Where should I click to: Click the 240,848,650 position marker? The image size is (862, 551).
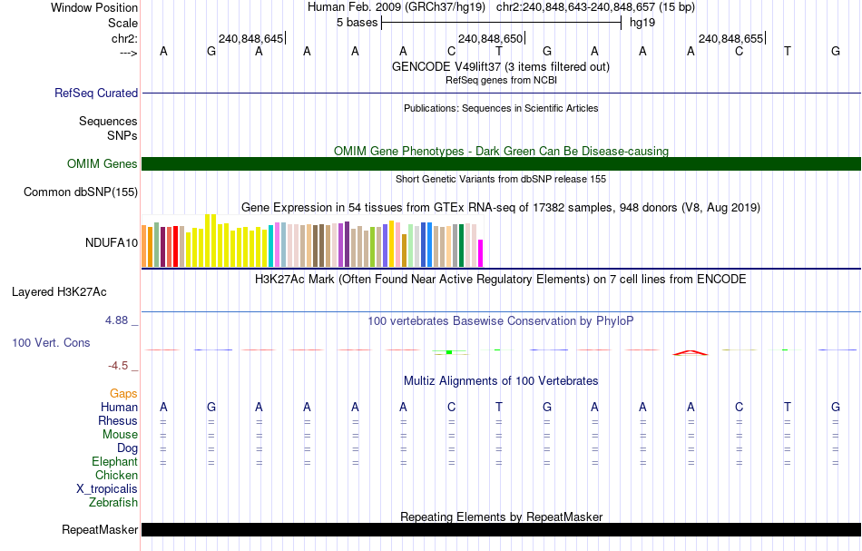pyautogui.click(x=491, y=38)
